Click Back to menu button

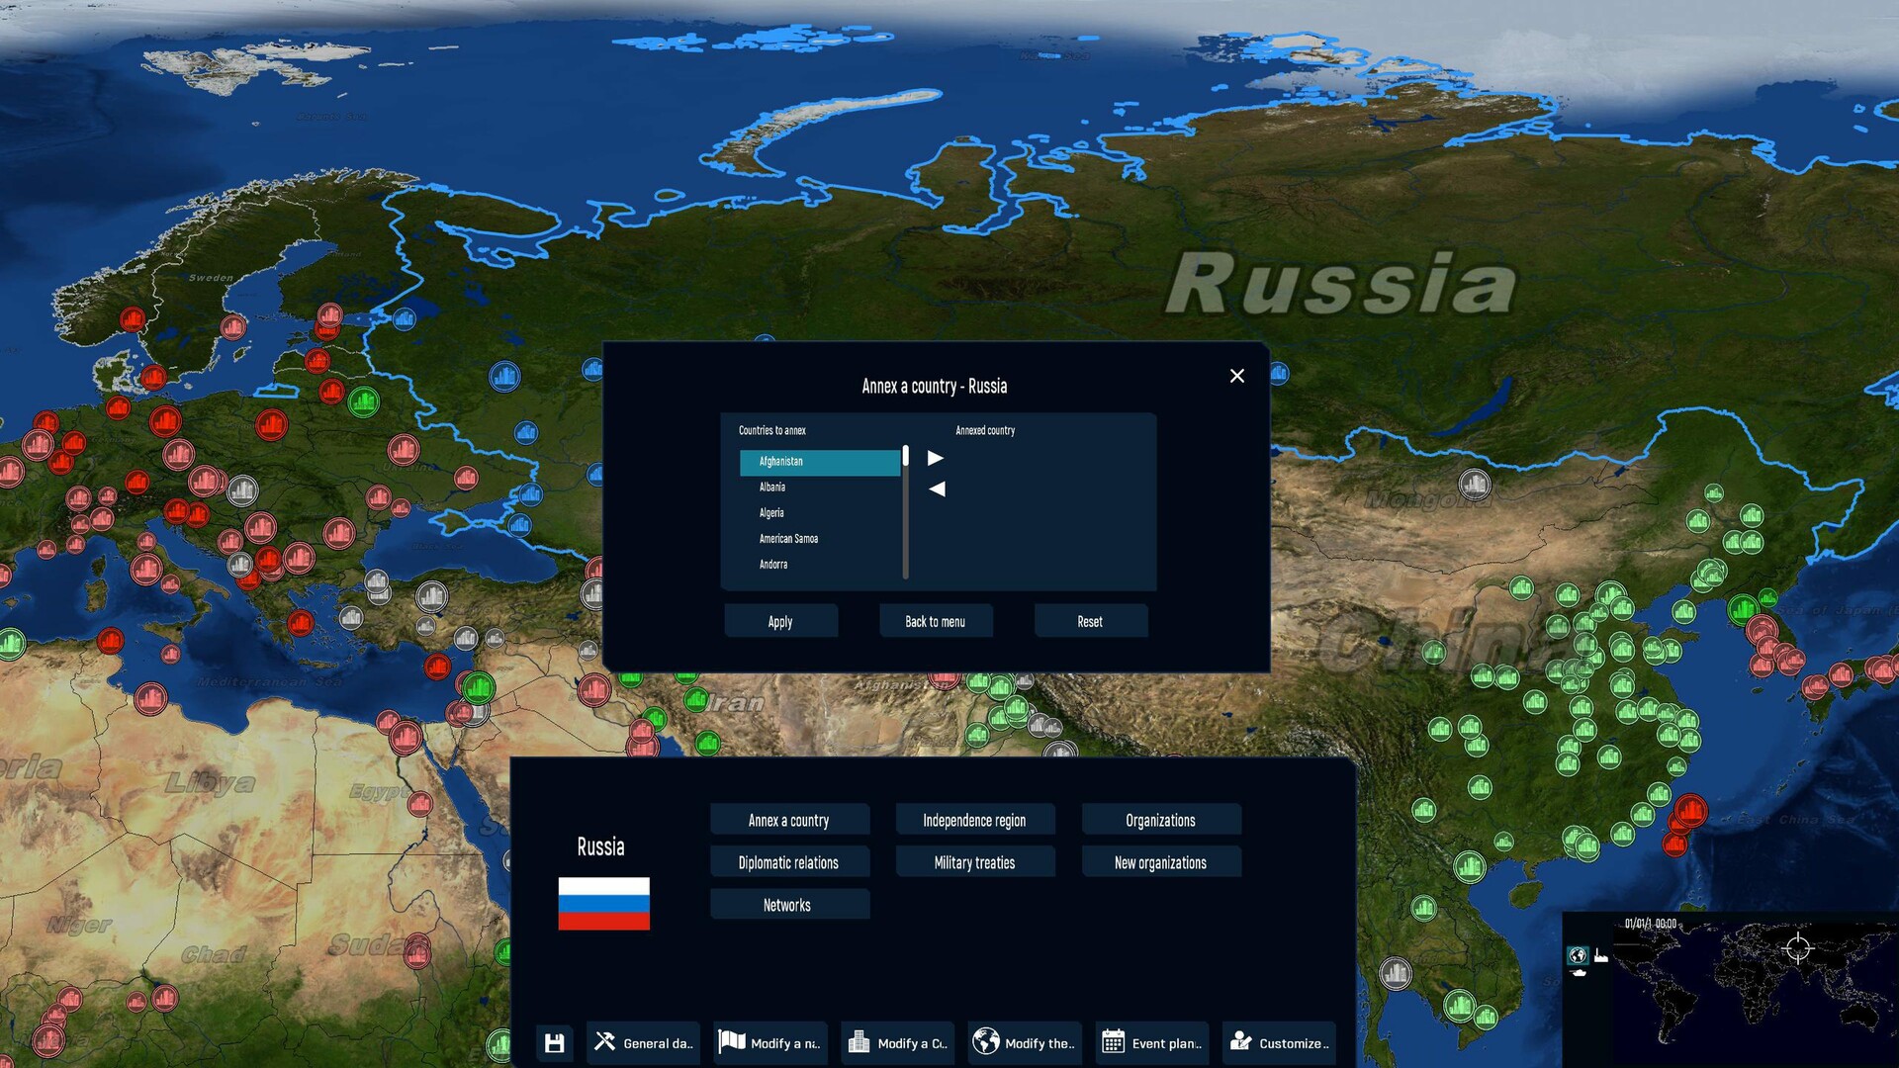[x=935, y=621]
